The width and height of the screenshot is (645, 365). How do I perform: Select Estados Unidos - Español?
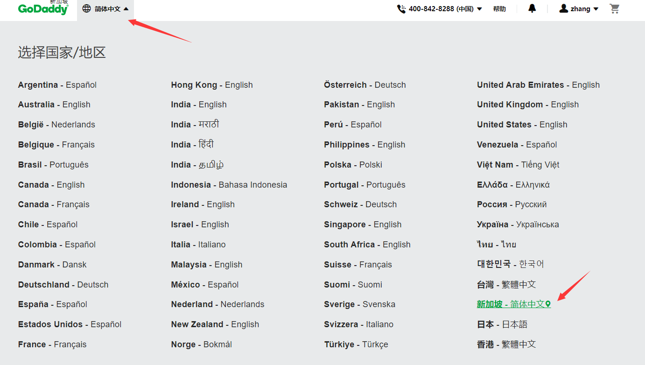tap(70, 324)
